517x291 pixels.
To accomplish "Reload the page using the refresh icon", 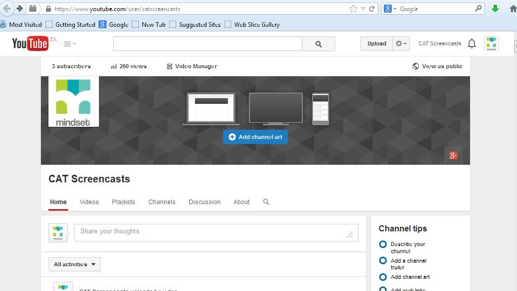I will pos(372,9).
